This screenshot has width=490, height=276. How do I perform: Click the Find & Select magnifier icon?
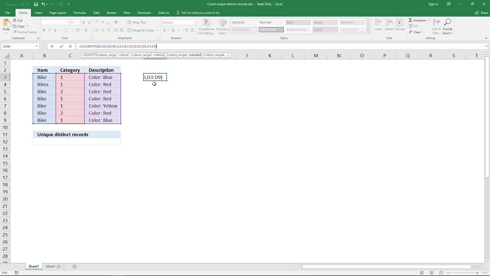tap(448, 22)
